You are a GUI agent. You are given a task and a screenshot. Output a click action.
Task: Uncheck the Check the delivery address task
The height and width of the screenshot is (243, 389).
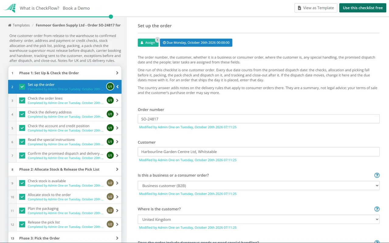pyautogui.click(x=22, y=114)
